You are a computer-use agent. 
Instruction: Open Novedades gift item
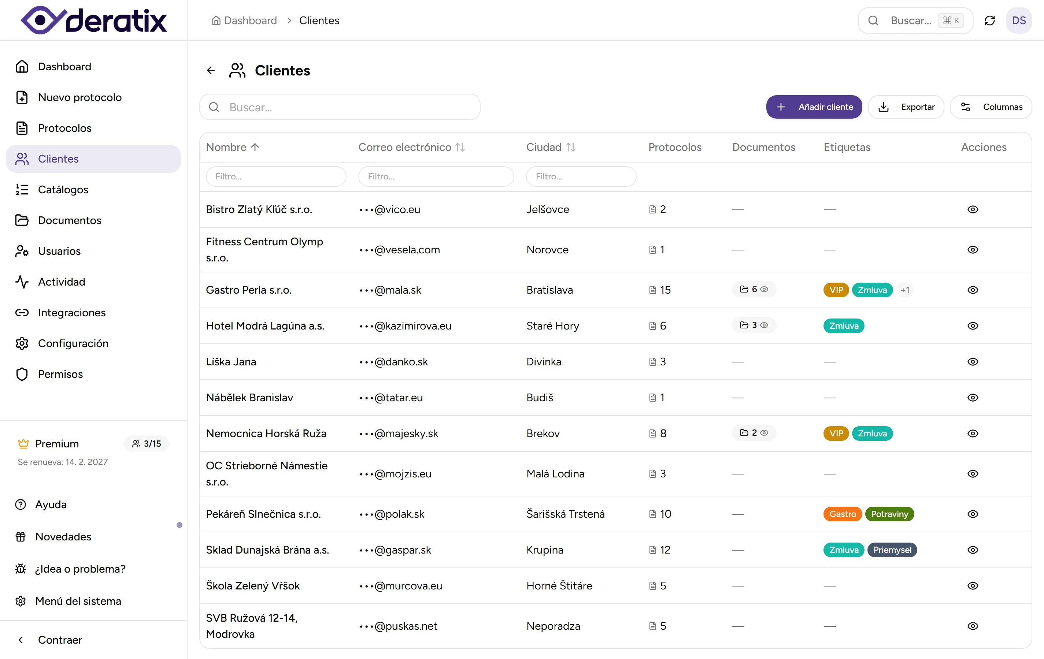63,536
